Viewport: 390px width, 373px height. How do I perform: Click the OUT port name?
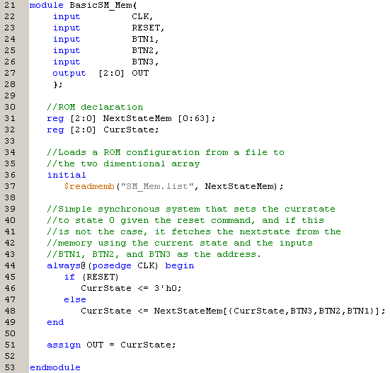140,73
